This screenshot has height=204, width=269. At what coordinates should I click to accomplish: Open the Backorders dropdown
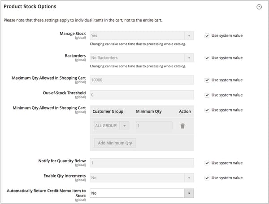[141, 58]
